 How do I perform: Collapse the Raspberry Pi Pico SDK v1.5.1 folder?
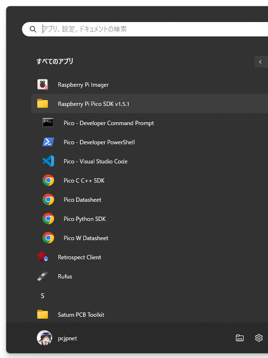point(149,104)
